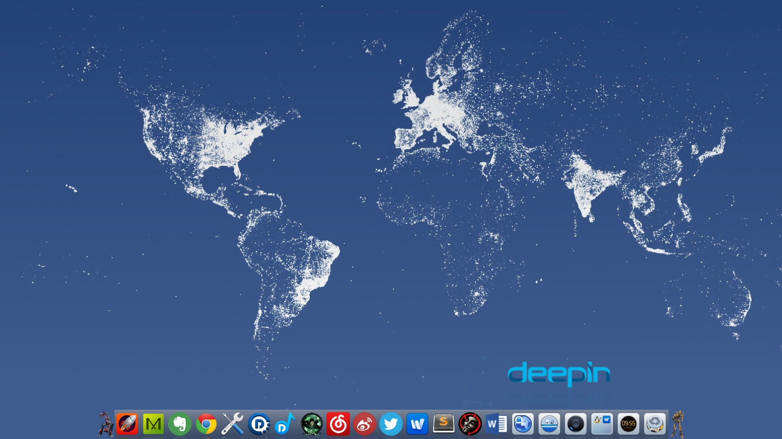Click the 09:55 clock in the dock
This screenshot has height=439, width=782.
(629, 424)
